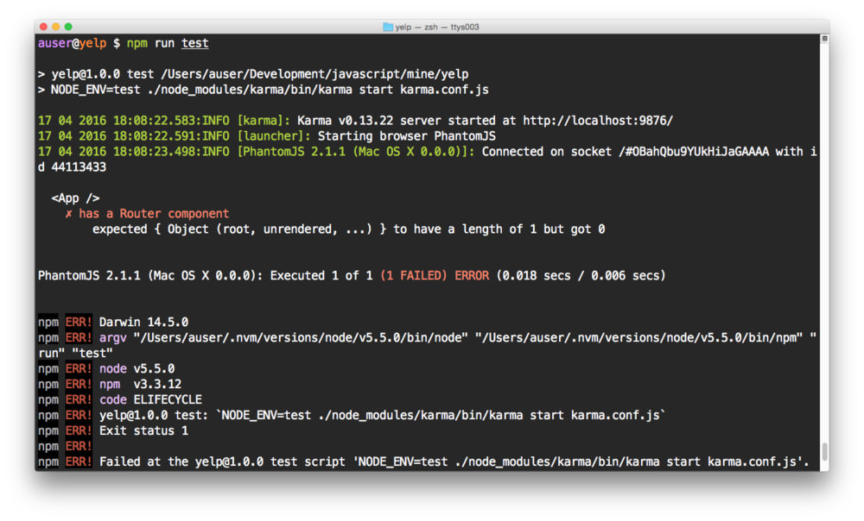This screenshot has height=521, width=864.
Task: Click the folder proxy icon in the title bar
Action: (x=388, y=27)
